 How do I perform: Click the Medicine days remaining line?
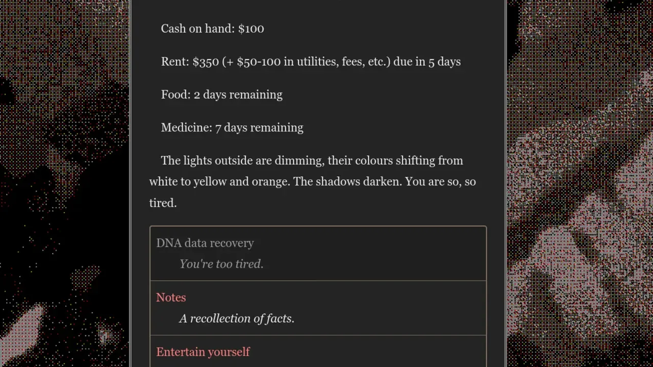232,127
